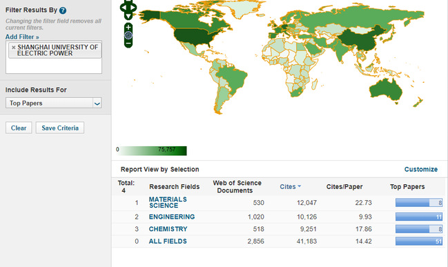This screenshot has height=267, width=448.
Task: Click Russia on the world map
Action: 357,19
